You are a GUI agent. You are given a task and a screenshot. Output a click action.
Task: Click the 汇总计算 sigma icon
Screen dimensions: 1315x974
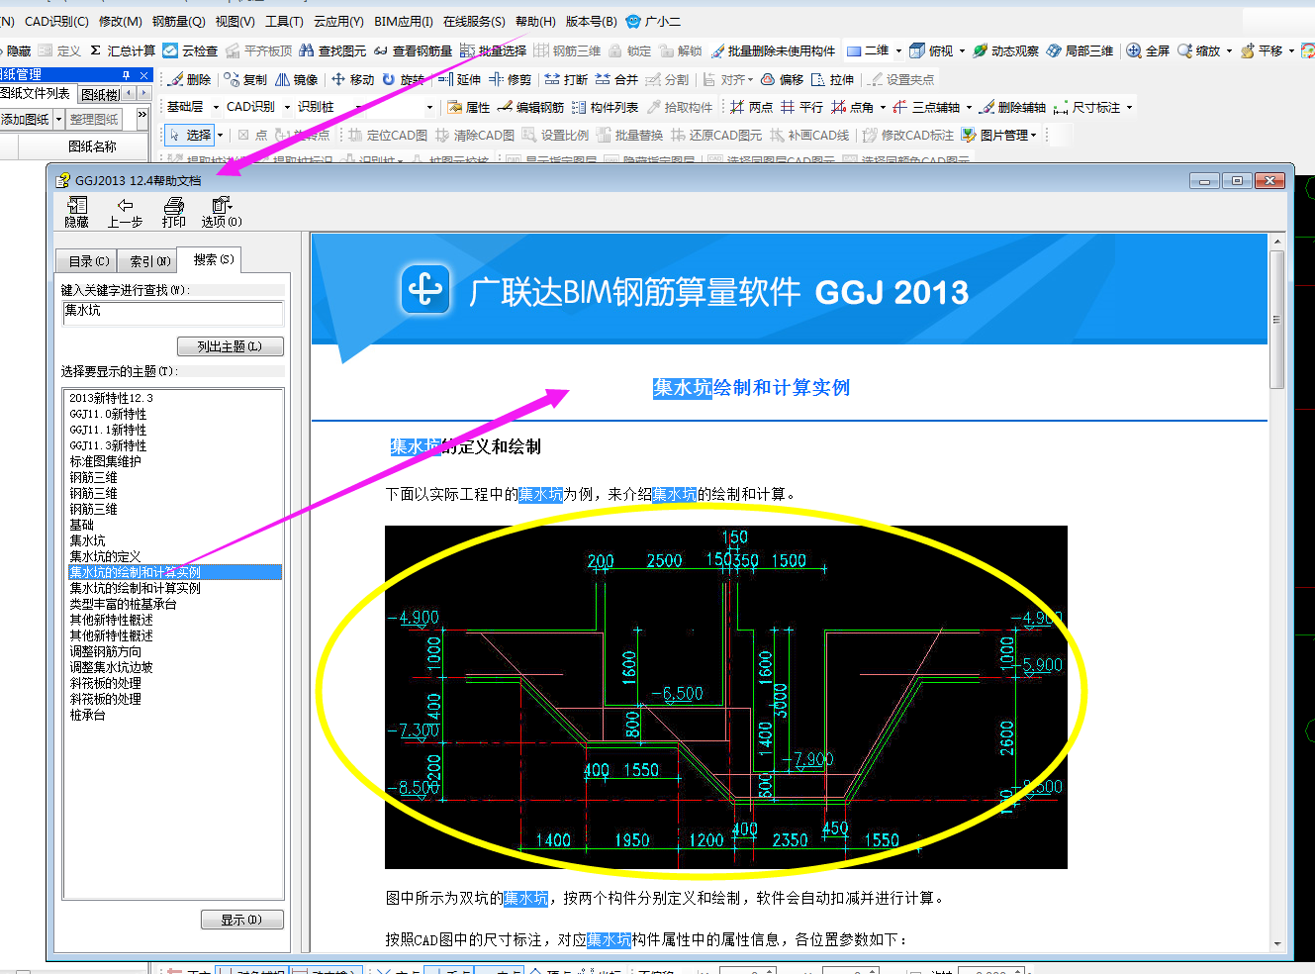[95, 50]
